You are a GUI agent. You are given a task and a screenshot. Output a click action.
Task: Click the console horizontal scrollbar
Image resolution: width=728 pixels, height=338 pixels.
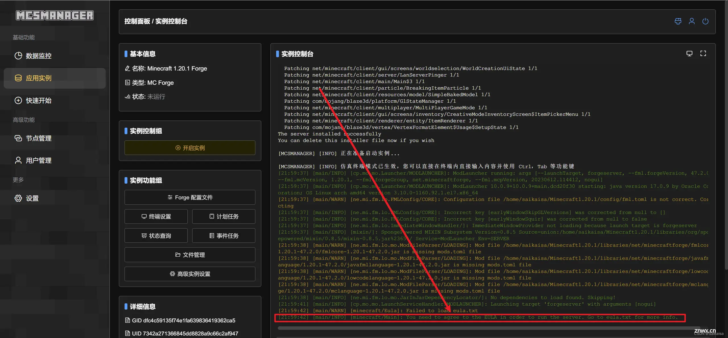pyautogui.click(x=489, y=328)
